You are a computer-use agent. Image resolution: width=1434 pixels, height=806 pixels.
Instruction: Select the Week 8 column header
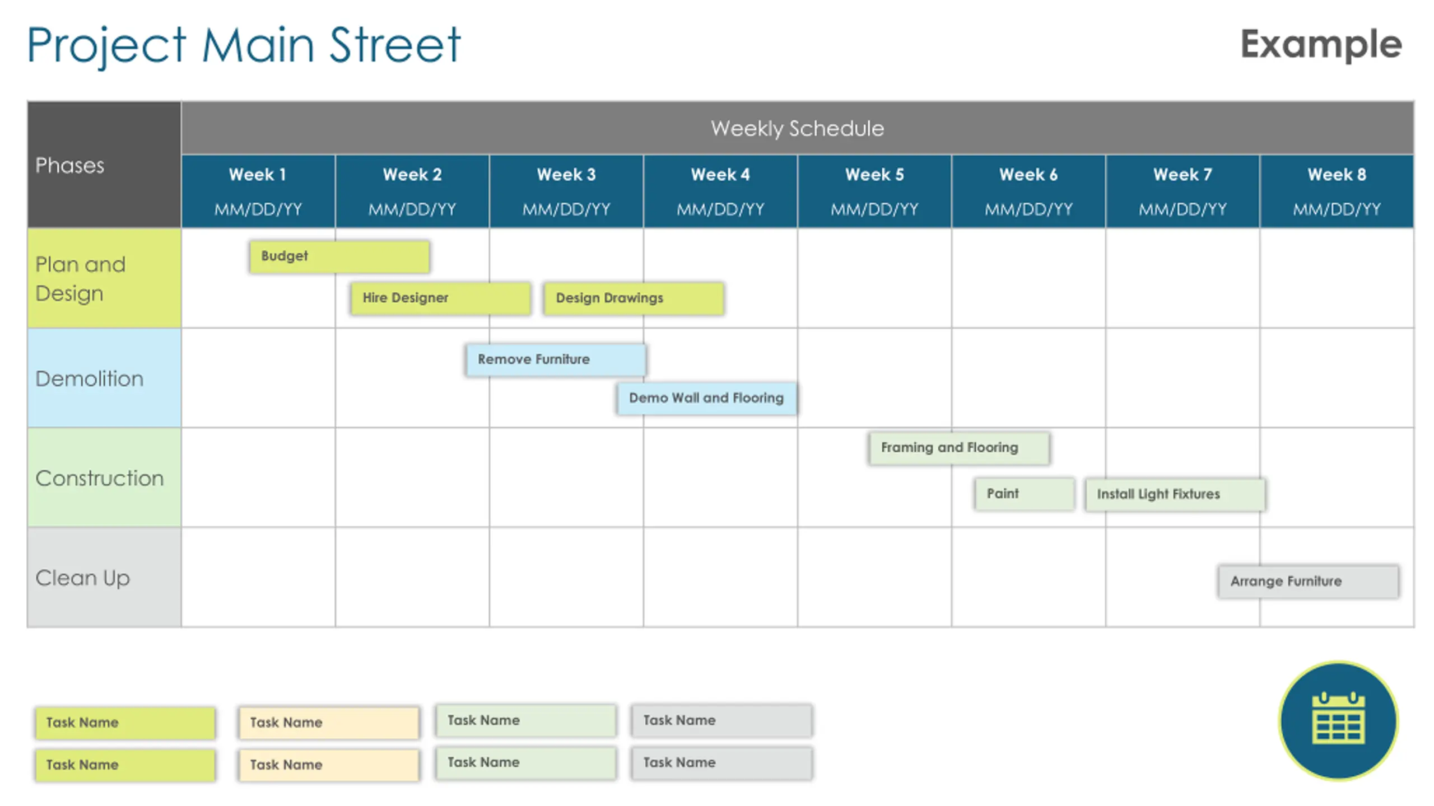pyautogui.click(x=1337, y=191)
